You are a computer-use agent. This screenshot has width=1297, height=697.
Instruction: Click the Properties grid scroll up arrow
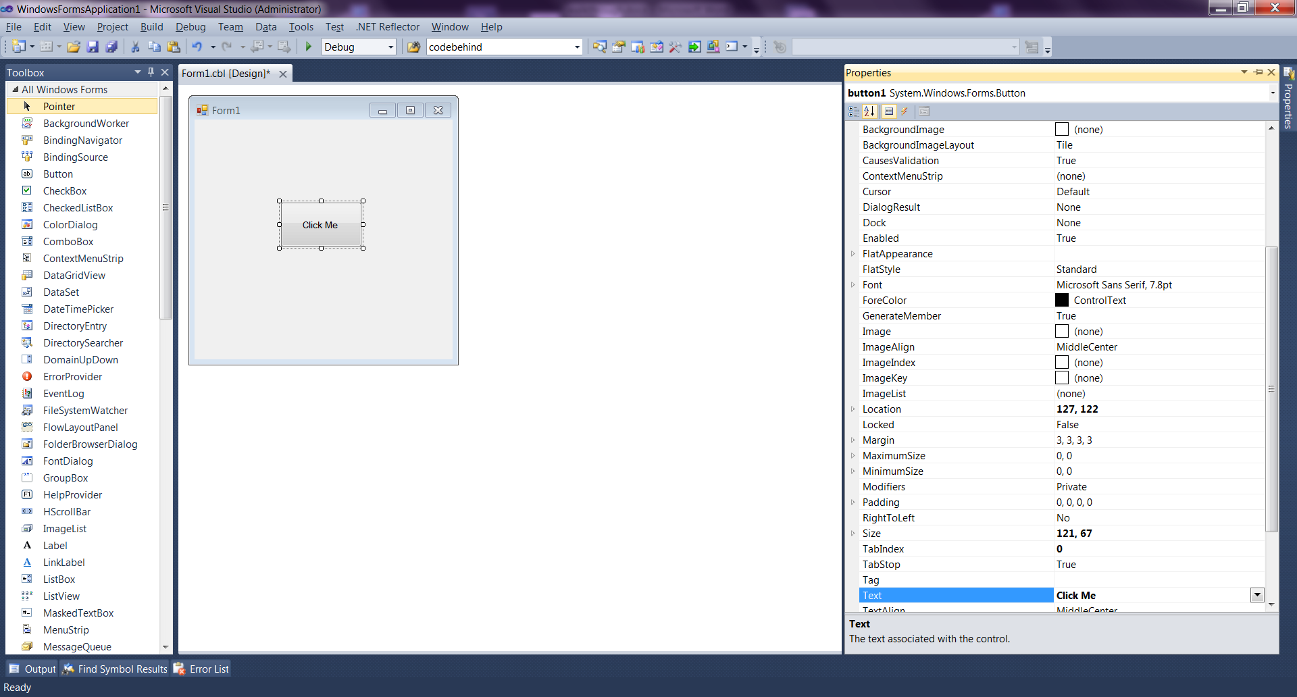pyautogui.click(x=1271, y=128)
